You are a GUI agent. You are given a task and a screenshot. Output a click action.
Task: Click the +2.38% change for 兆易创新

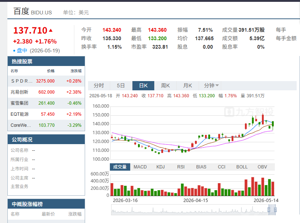pos(74,92)
